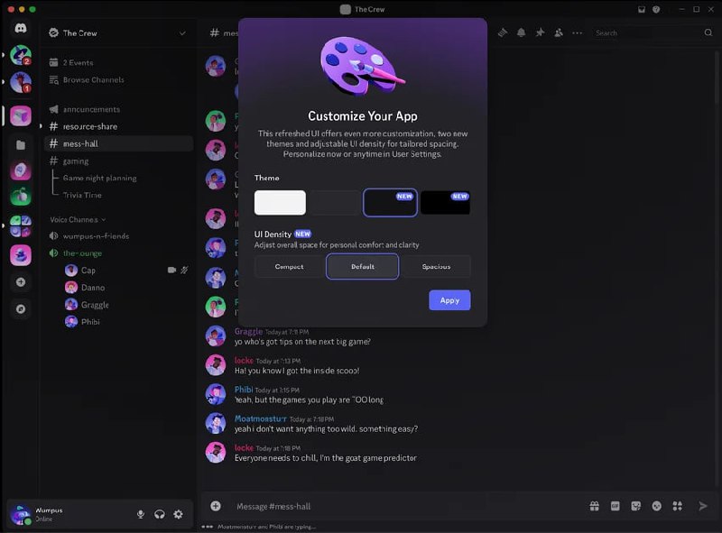
Task: Mute microphone in user panel
Action: 141,514
